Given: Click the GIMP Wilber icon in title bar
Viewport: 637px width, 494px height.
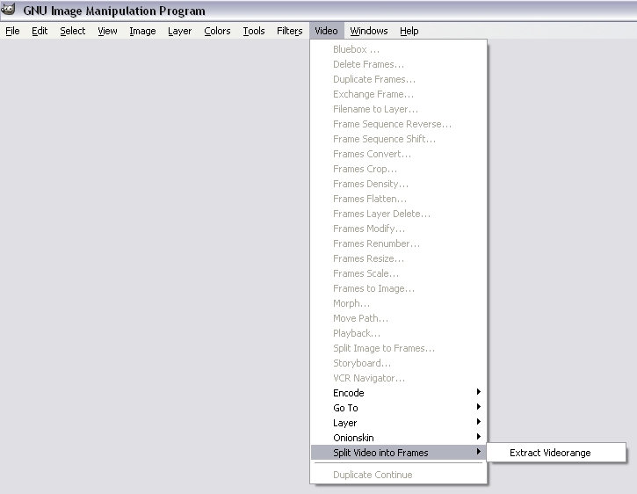Looking at the screenshot, I should click(x=10, y=11).
